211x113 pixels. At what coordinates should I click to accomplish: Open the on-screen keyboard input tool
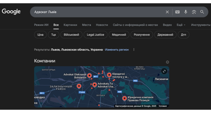click(x=177, y=12)
